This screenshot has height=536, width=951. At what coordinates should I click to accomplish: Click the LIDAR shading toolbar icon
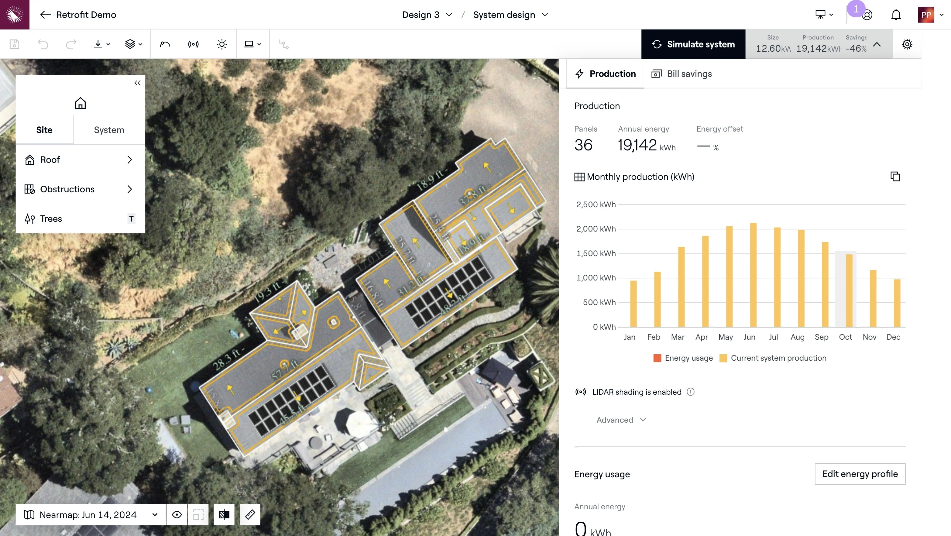pos(193,44)
